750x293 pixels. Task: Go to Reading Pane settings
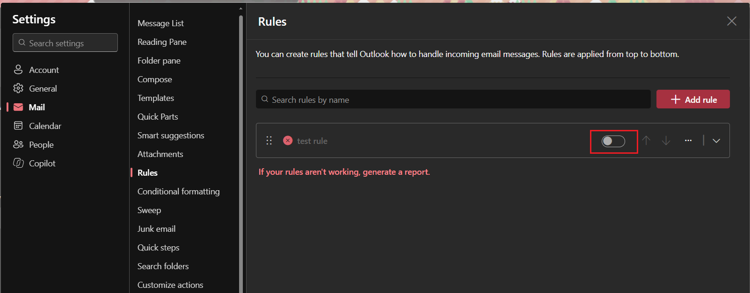pyautogui.click(x=162, y=42)
